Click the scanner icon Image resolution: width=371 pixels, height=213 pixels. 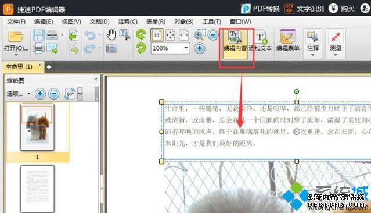coord(52,35)
